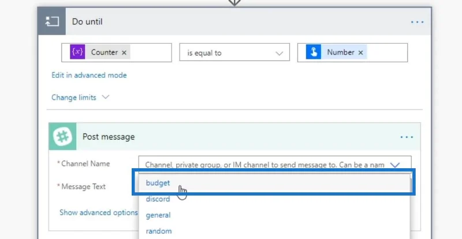Viewport: 462px width, 239px height.
Task: Click Show advanced options link
Action: click(98, 213)
